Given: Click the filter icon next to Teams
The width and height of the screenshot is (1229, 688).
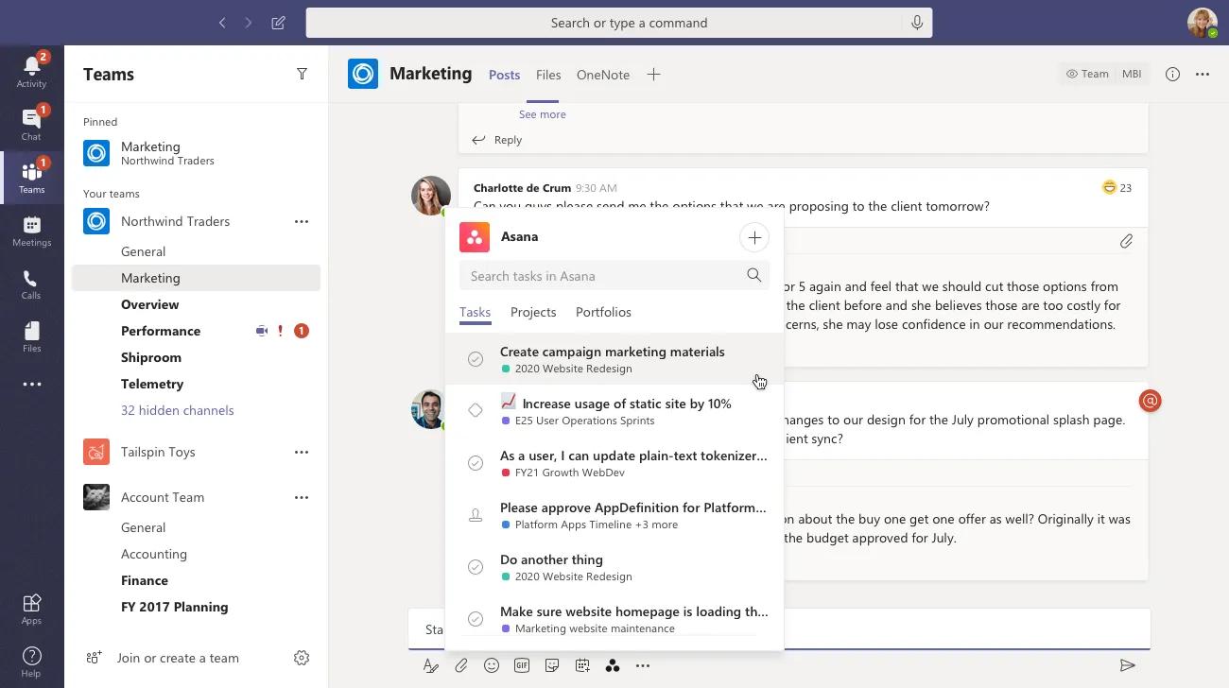Looking at the screenshot, I should tap(302, 74).
